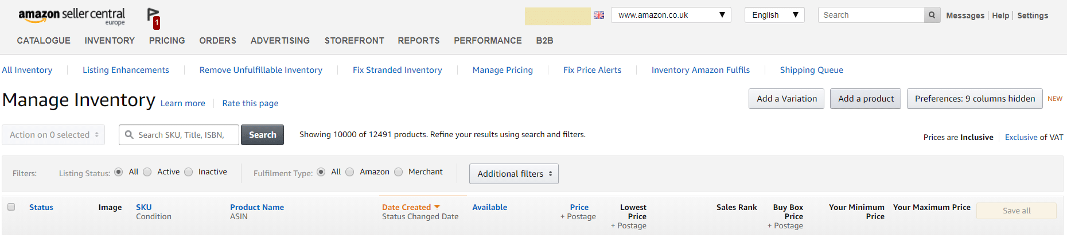Open the Amazon Seller Central logo home

[x=72, y=16]
